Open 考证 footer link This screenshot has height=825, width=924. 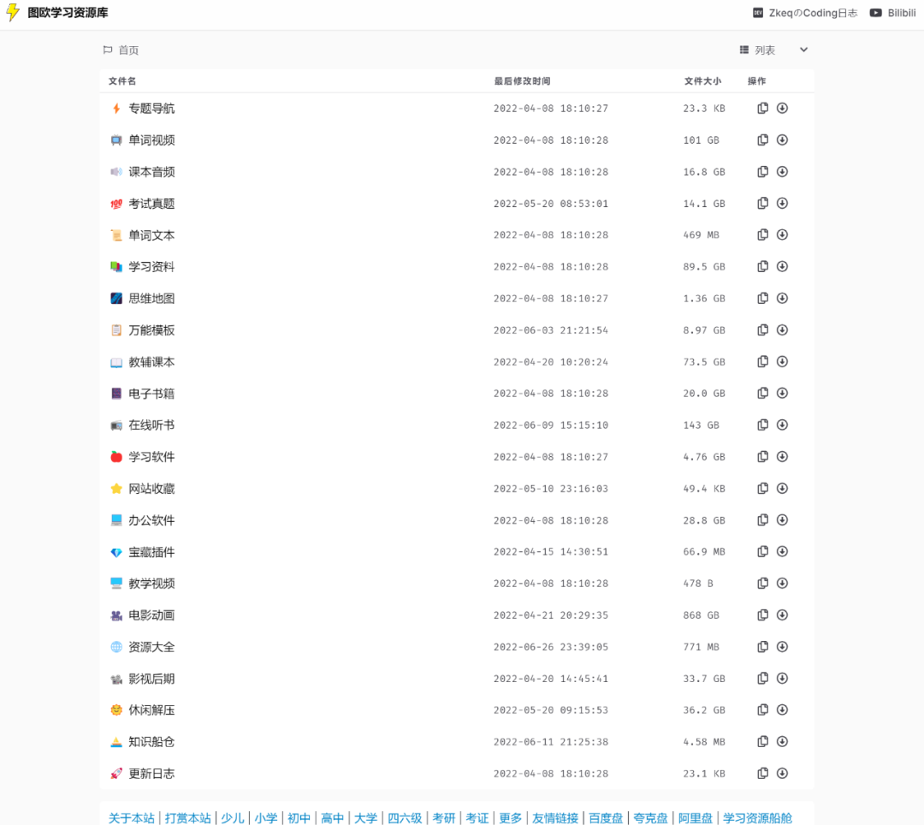[477, 818]
